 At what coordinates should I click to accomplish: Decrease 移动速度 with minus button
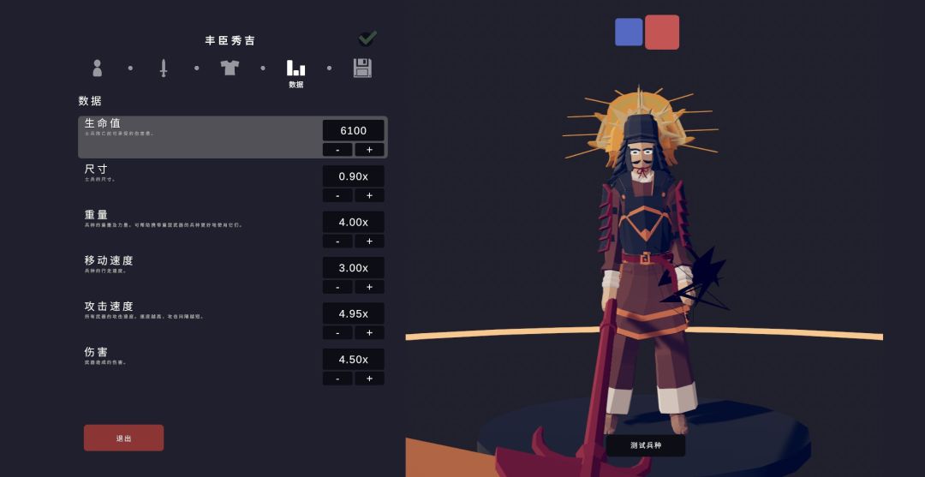click(337, 287)
